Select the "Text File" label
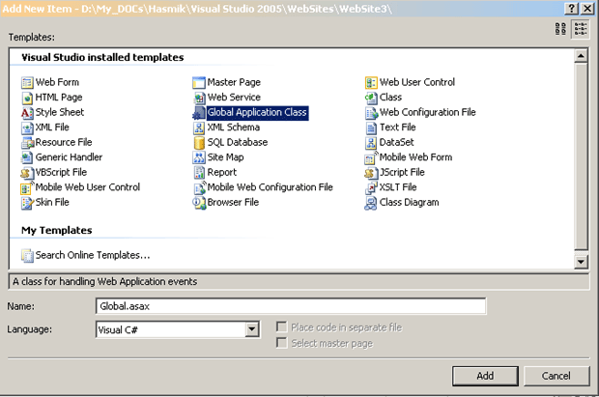599x397 pixels. point(397,128)
